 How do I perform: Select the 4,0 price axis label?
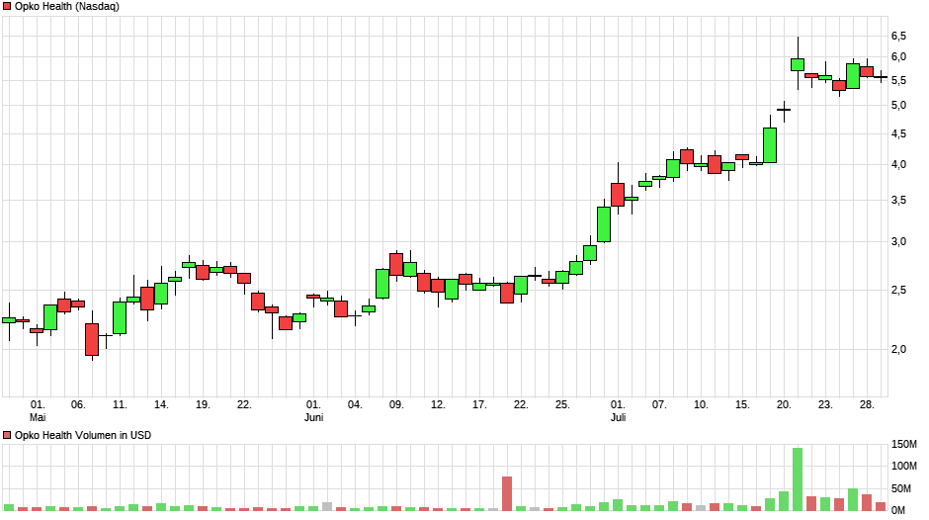tap(898, 164)
